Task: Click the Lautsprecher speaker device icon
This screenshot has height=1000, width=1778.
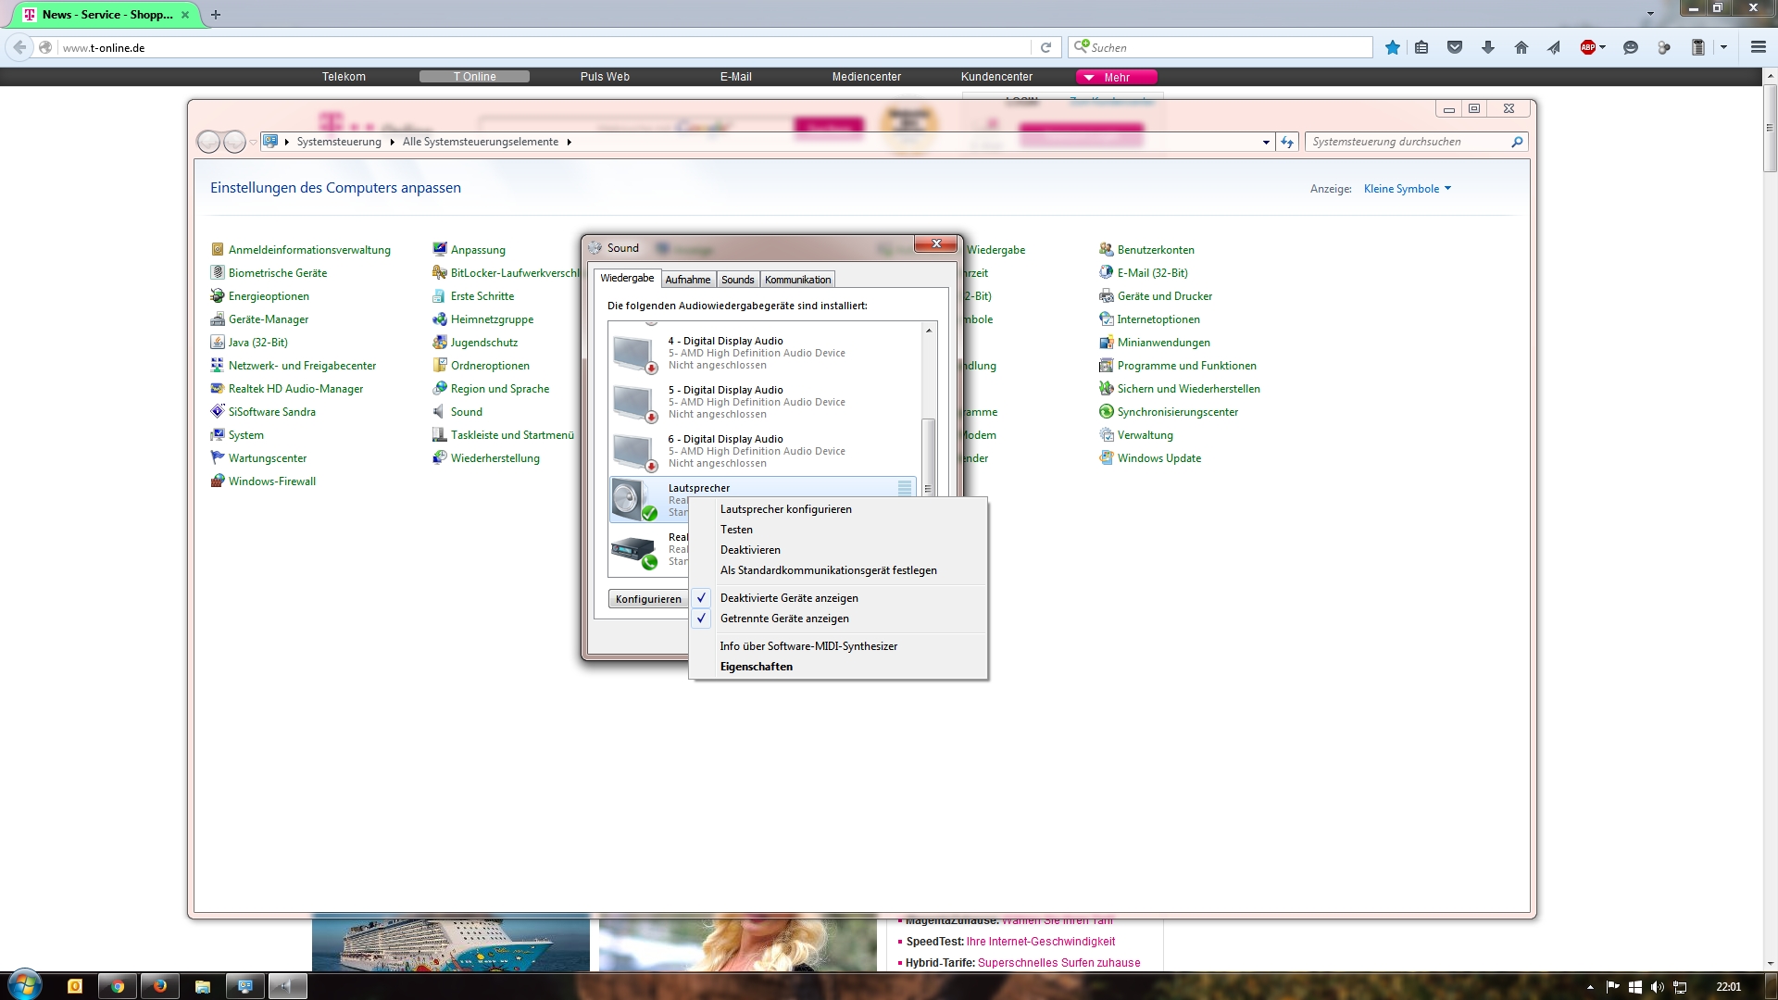Action: (x=632, y=499)
